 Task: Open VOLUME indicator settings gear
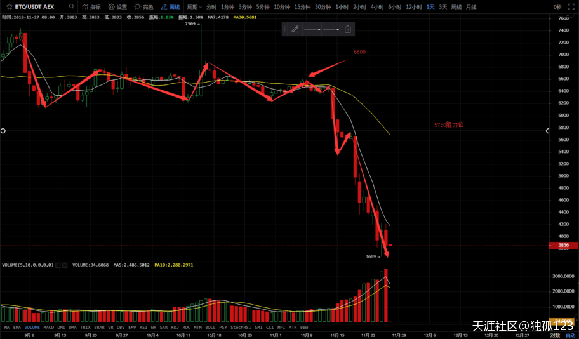pyautogui.click(x=58, y=265)
